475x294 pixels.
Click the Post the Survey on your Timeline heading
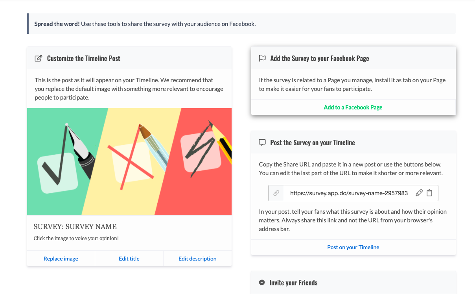click(312, 143)
